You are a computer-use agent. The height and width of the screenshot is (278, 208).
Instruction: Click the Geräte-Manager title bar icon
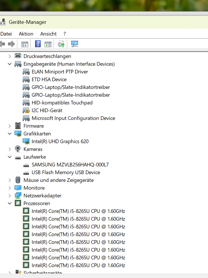3,22
